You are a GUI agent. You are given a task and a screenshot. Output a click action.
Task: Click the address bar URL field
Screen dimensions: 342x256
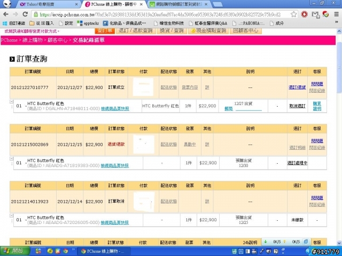click(x=161, y=14)
